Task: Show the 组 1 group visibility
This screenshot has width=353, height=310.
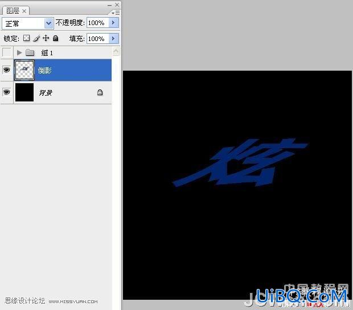Action: [x=6, y=52]
